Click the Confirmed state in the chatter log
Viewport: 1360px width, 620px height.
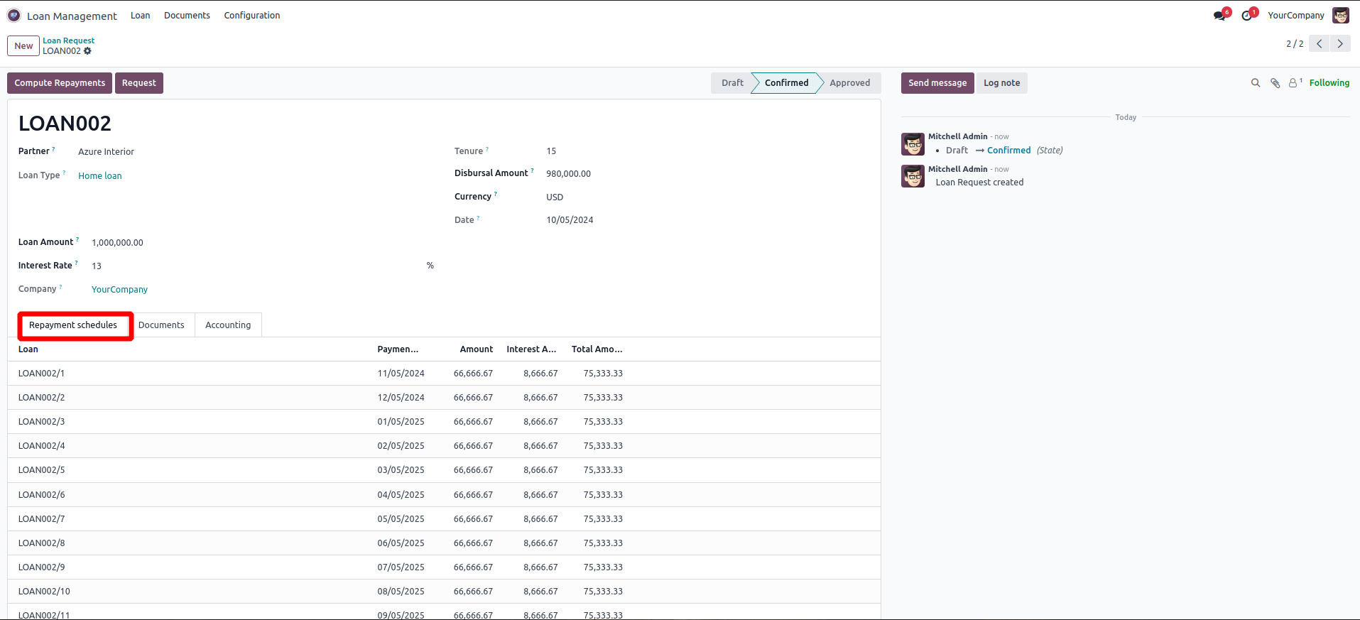tap(1008, 151)
